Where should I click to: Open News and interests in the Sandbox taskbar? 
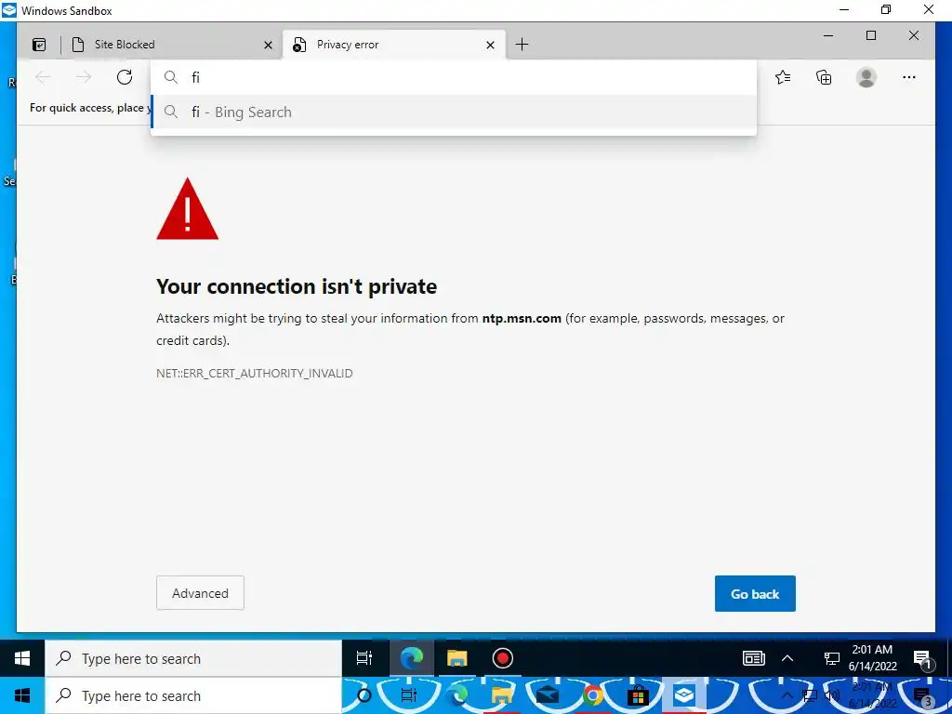pyautogui.click(x=753, y=659)
